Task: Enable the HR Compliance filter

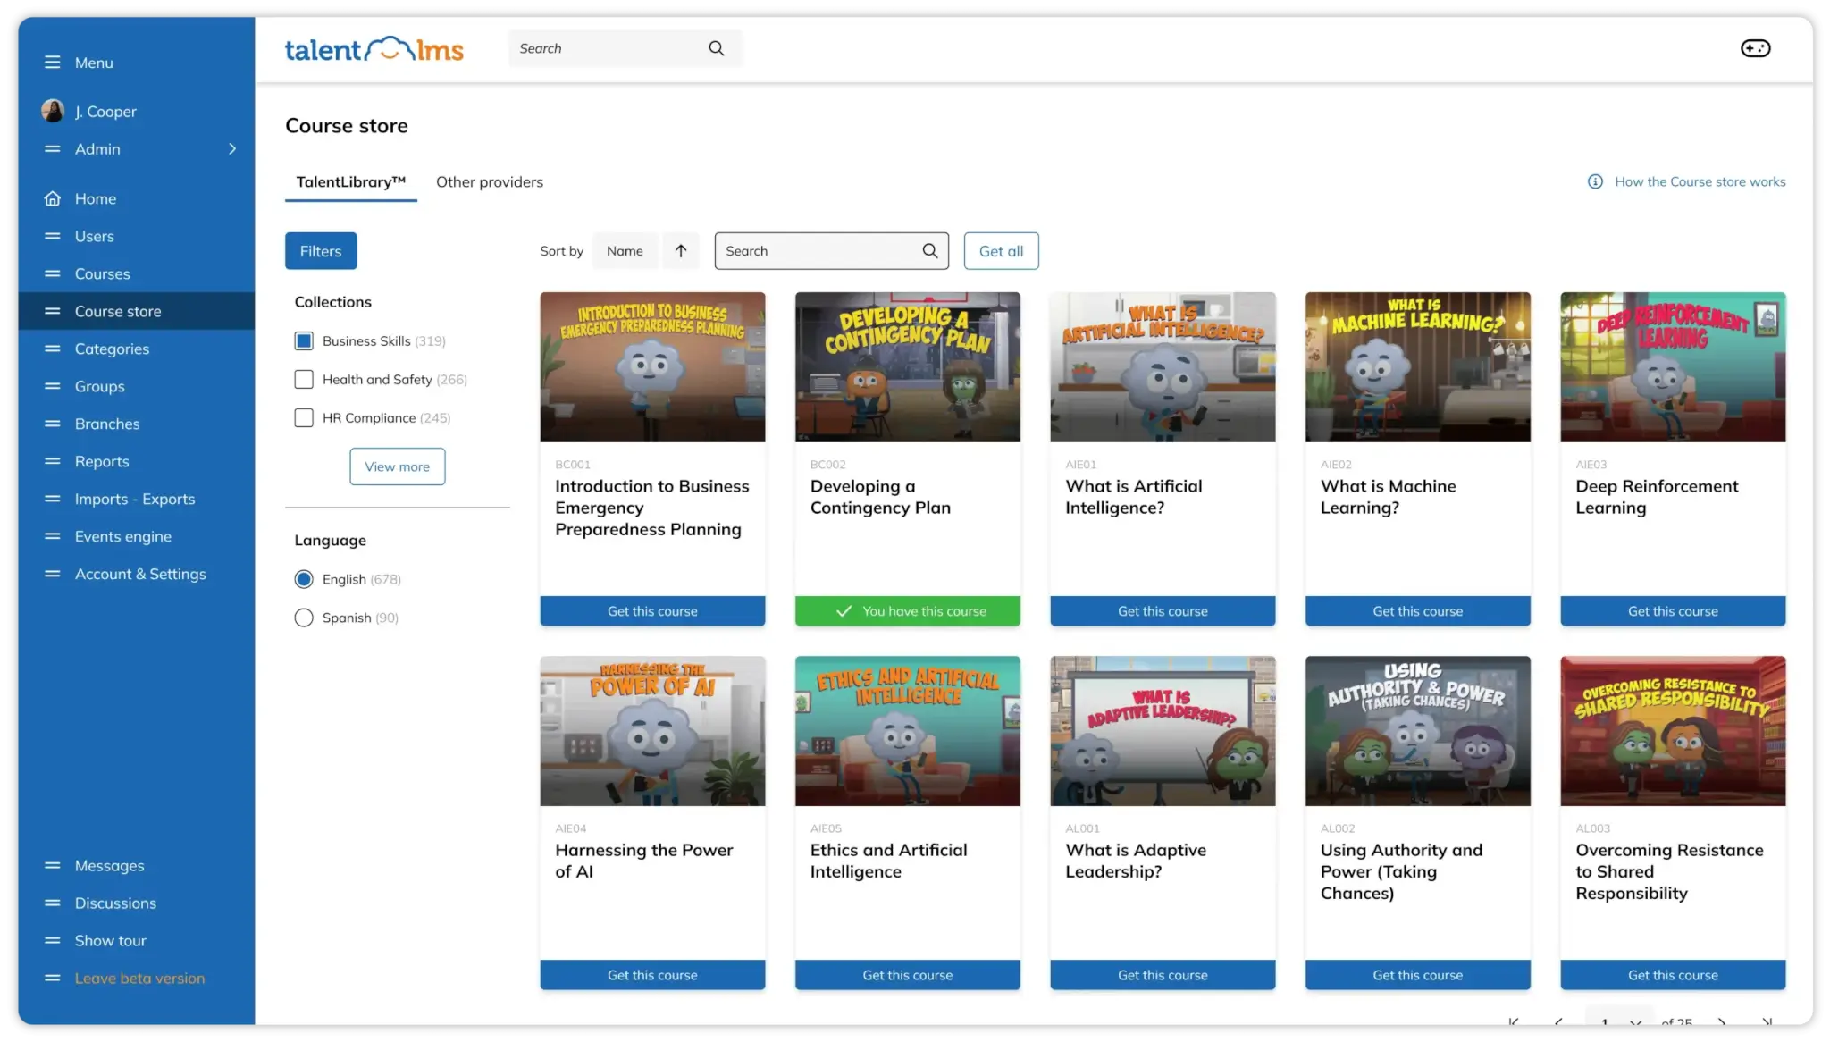Action: 304,417
